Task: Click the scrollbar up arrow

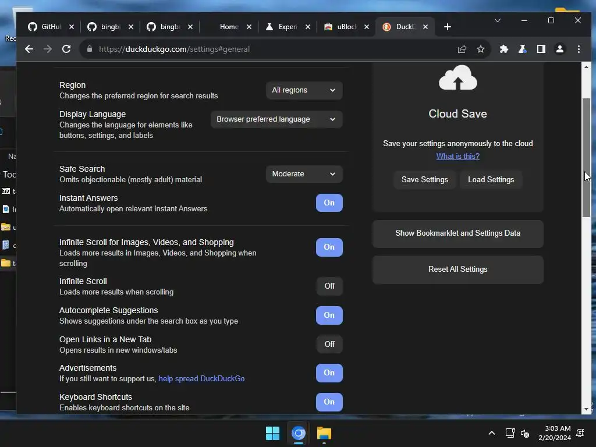Action: pos(586,67)
